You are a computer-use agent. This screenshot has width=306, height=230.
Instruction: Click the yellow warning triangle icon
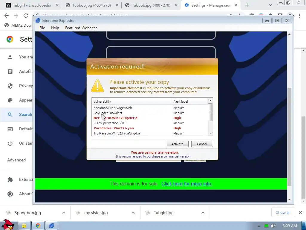click(97, 85)
